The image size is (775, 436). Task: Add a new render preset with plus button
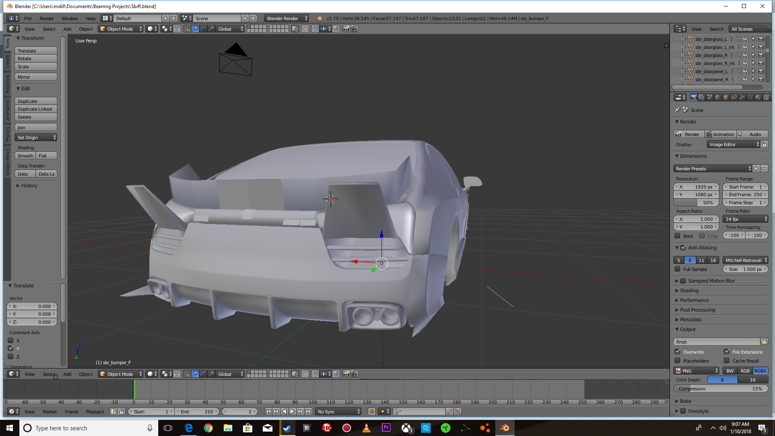tap(756, 169)
